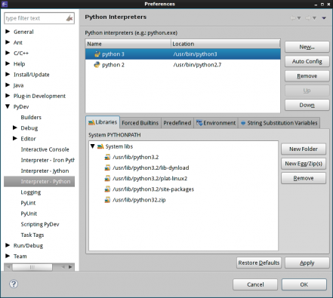Click the Eclipse icon in the title bar
The image size is (333, 298).
click(5, 4)
